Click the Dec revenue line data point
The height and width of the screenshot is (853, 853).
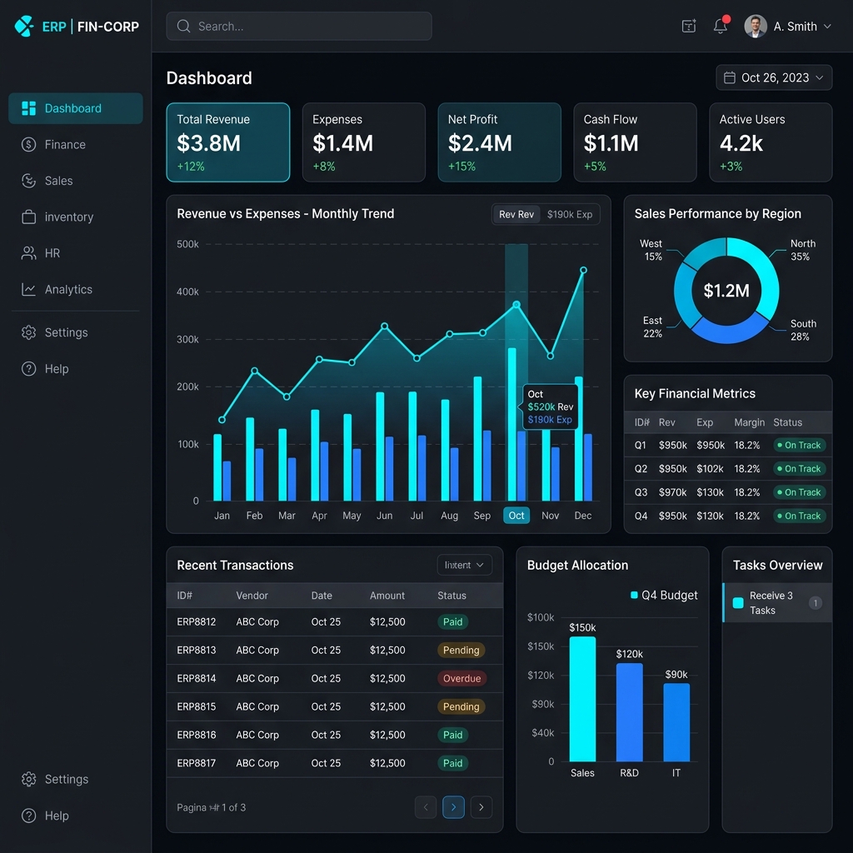click(x=583, y=271)
